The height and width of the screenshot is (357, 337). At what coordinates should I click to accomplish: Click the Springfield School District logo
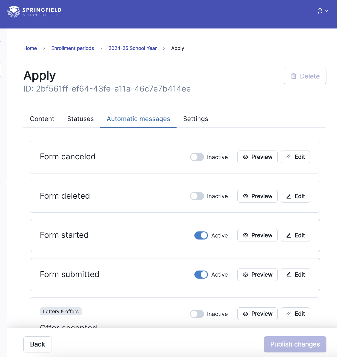34,12
